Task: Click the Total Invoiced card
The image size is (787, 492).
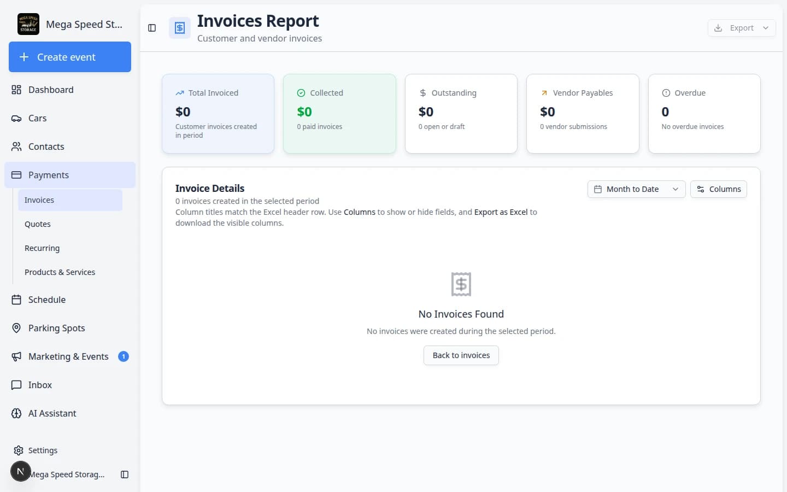Action: [x=218, y=114]
